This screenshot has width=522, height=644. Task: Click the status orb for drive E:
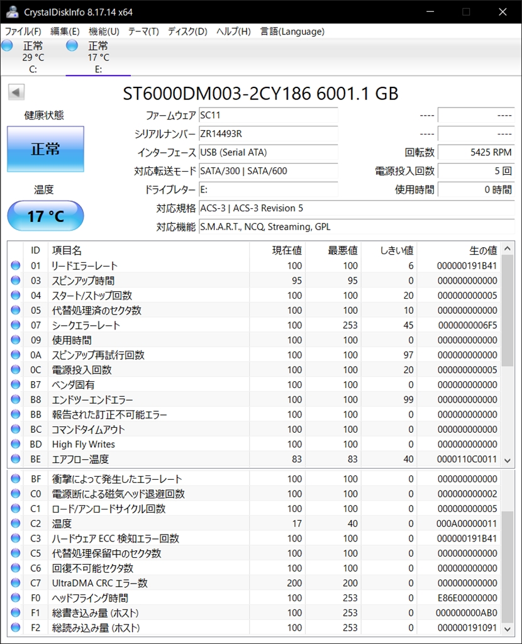(x=72, y=45)
